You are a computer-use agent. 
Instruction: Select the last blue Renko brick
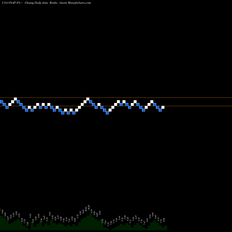[x=160, y=110]
